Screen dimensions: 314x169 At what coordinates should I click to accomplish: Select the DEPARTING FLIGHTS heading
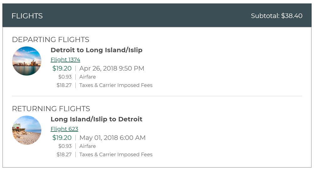click(51, 40)
